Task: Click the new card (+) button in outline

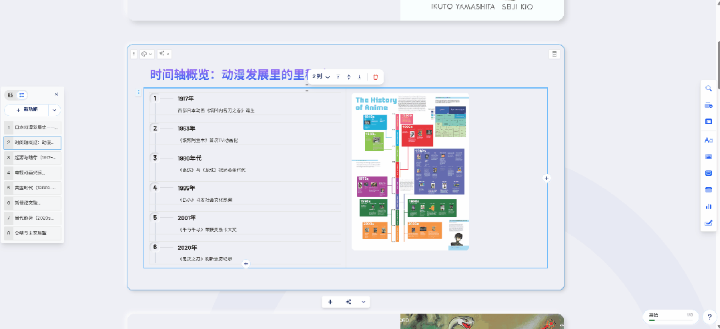Action: tap(27, 110)
